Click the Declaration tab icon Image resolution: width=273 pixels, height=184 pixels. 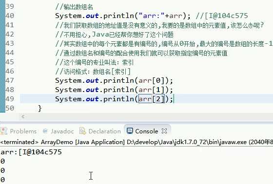point(82,131)
